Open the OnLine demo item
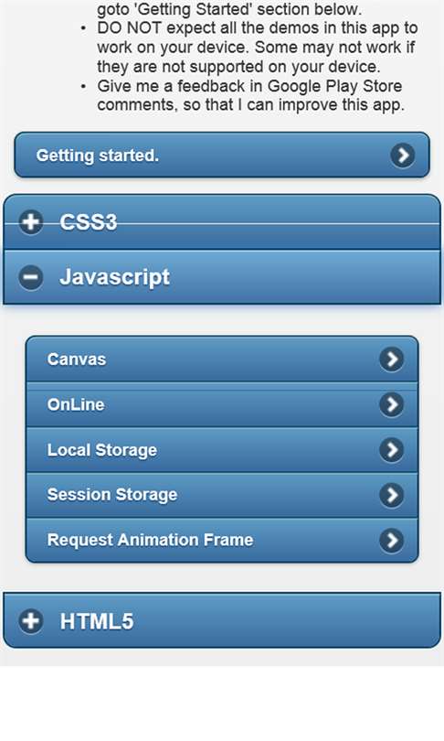 pos(222,404)
